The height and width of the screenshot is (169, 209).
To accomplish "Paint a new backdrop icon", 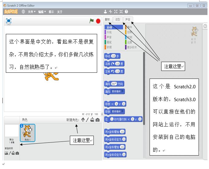I will tap(10, 153).
